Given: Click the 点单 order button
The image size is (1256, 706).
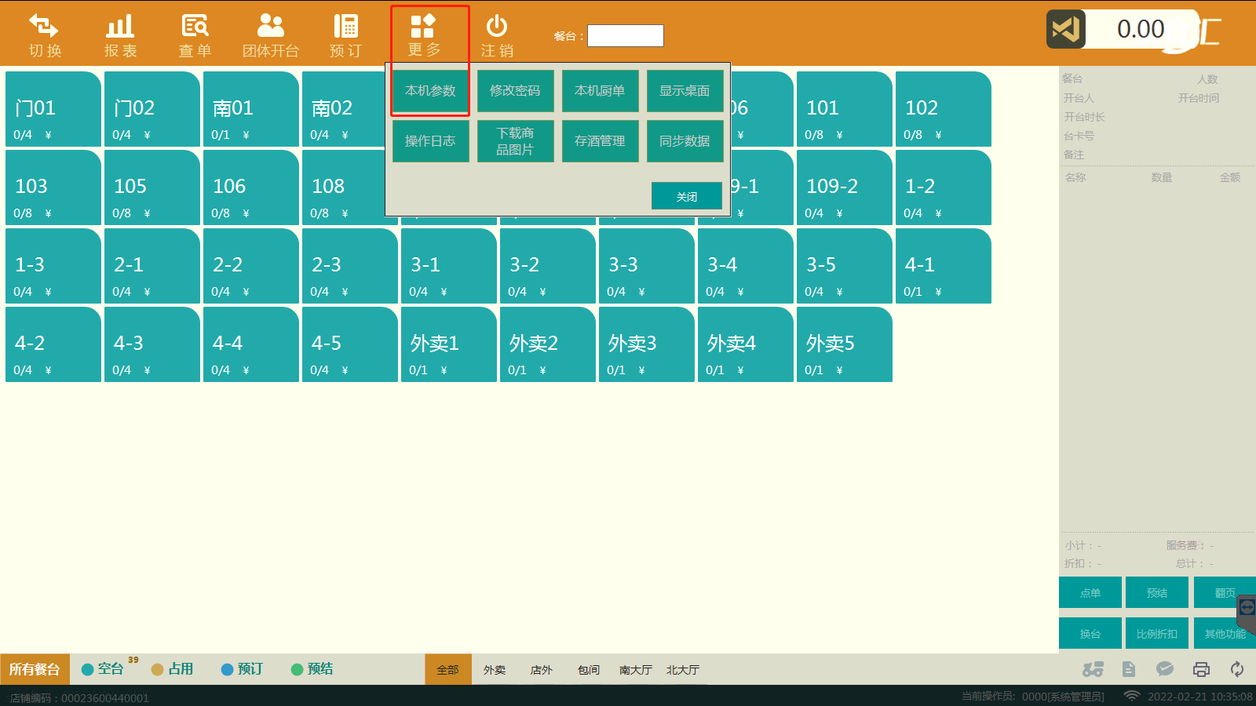Looking at the screenshot, I should click(x=1090, y=592).
